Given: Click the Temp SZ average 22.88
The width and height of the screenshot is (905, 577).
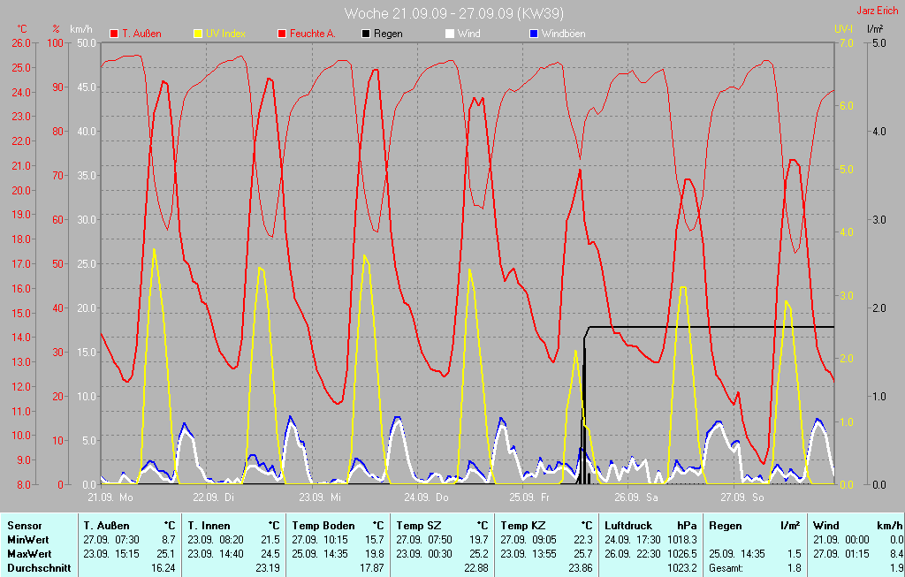Looking at the screenshot, I should click(x=475, y=568).
